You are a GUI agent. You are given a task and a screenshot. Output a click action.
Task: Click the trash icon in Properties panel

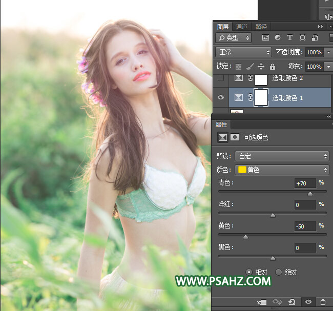pyautogui.click(x=323, y=302)
